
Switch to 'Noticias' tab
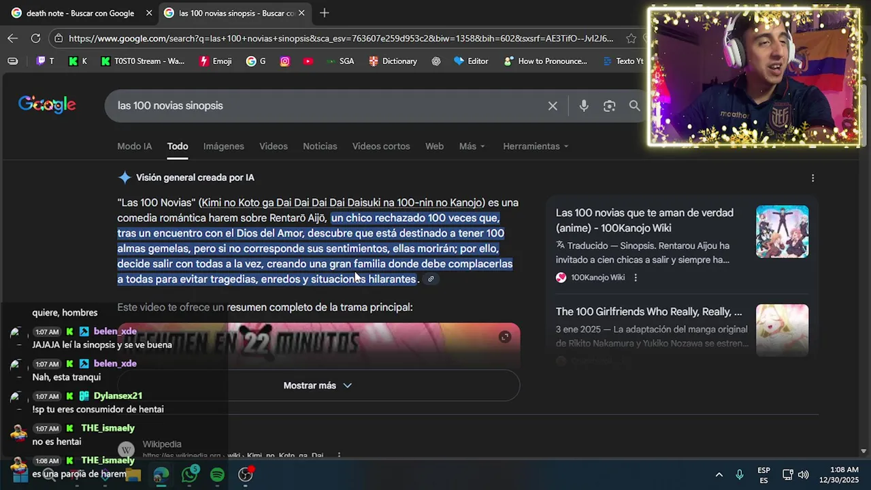coord(320,146)
